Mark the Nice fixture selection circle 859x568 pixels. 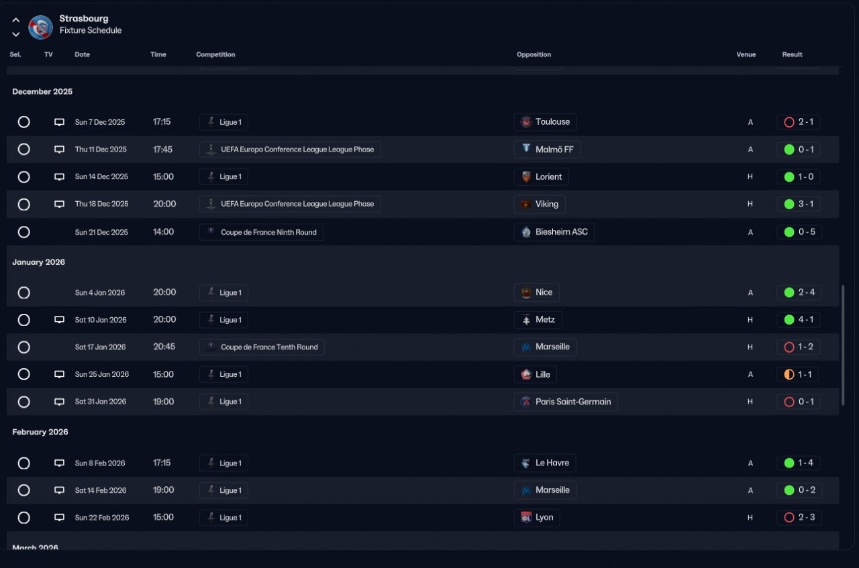(x=24, y=292)
